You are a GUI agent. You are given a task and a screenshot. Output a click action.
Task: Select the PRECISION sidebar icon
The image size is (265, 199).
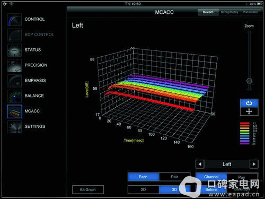pyautogui.click(x=14, y=65)
